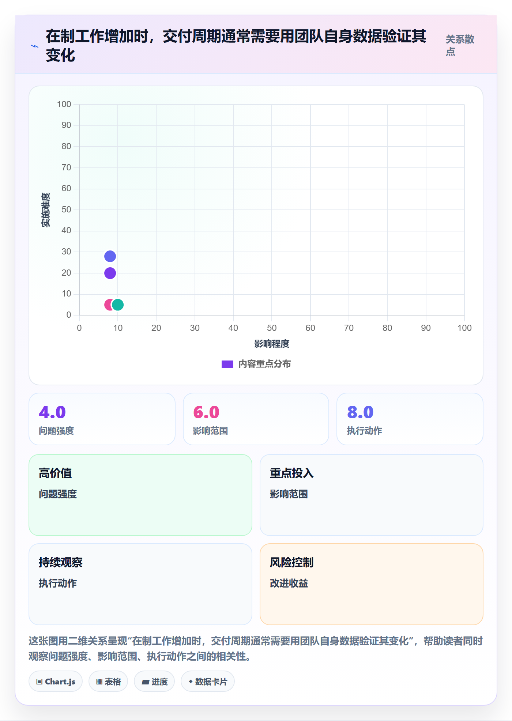
Task: Click the 影响程度 x-axis title
Action: pyautogui.click(x=272, y=344)
